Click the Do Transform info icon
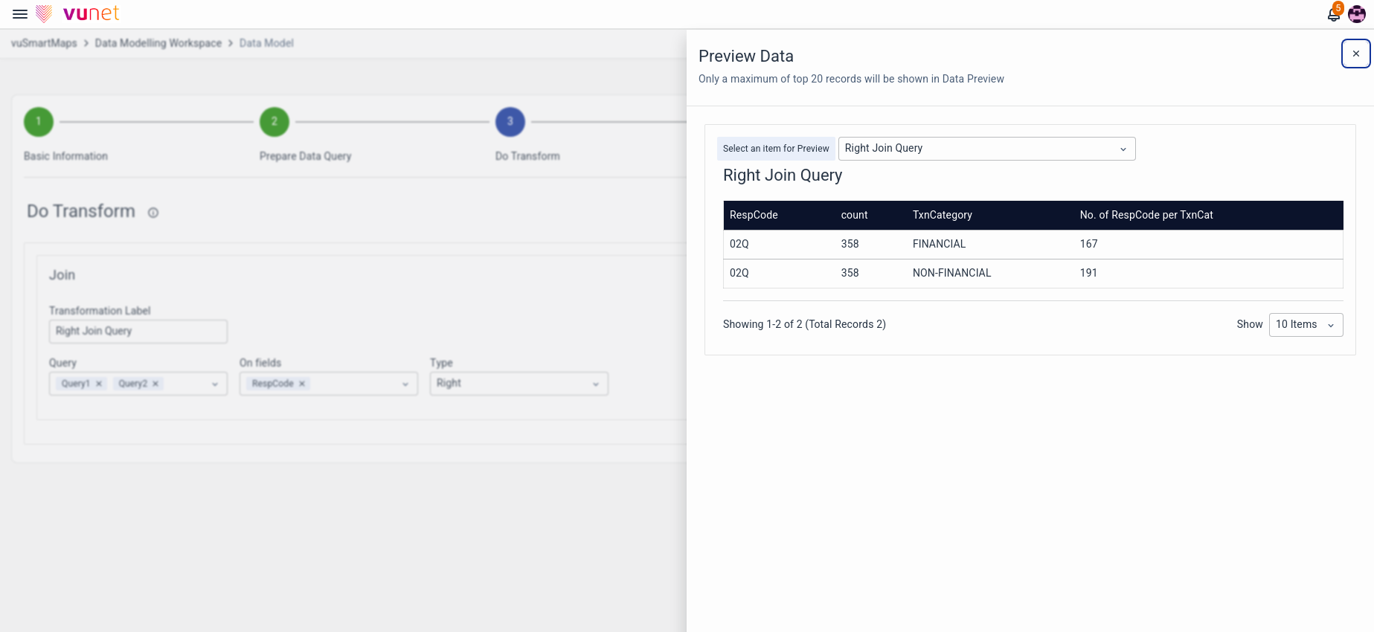 point(153,213)
